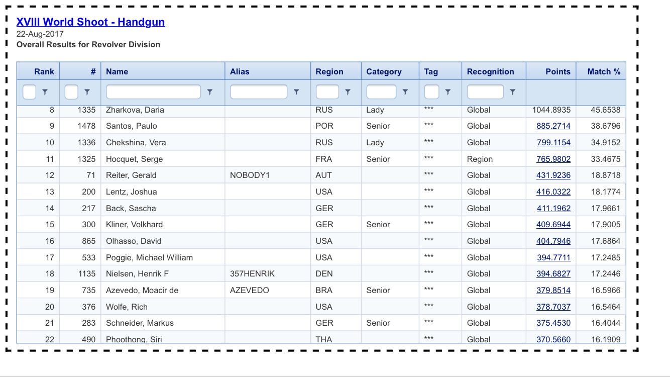This screenshot has height=377, width=670.
Task: Focus the # filter input box
Action: tap(71, 92)
